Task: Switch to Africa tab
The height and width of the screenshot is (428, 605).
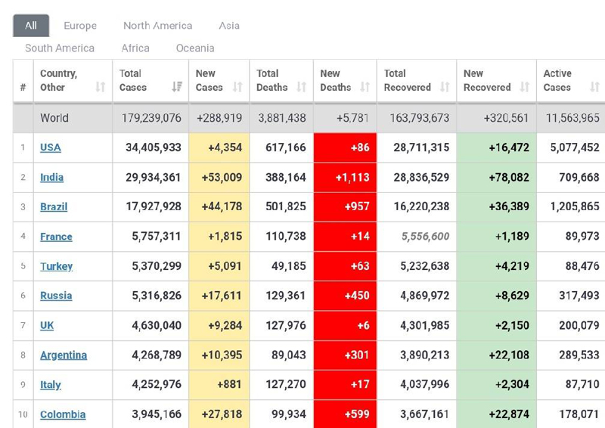Action: coord(135,48)
